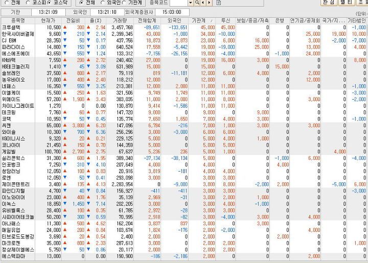Select the 마크로젠 stock row name
368x263 pixels.
[x=11, y=243]
